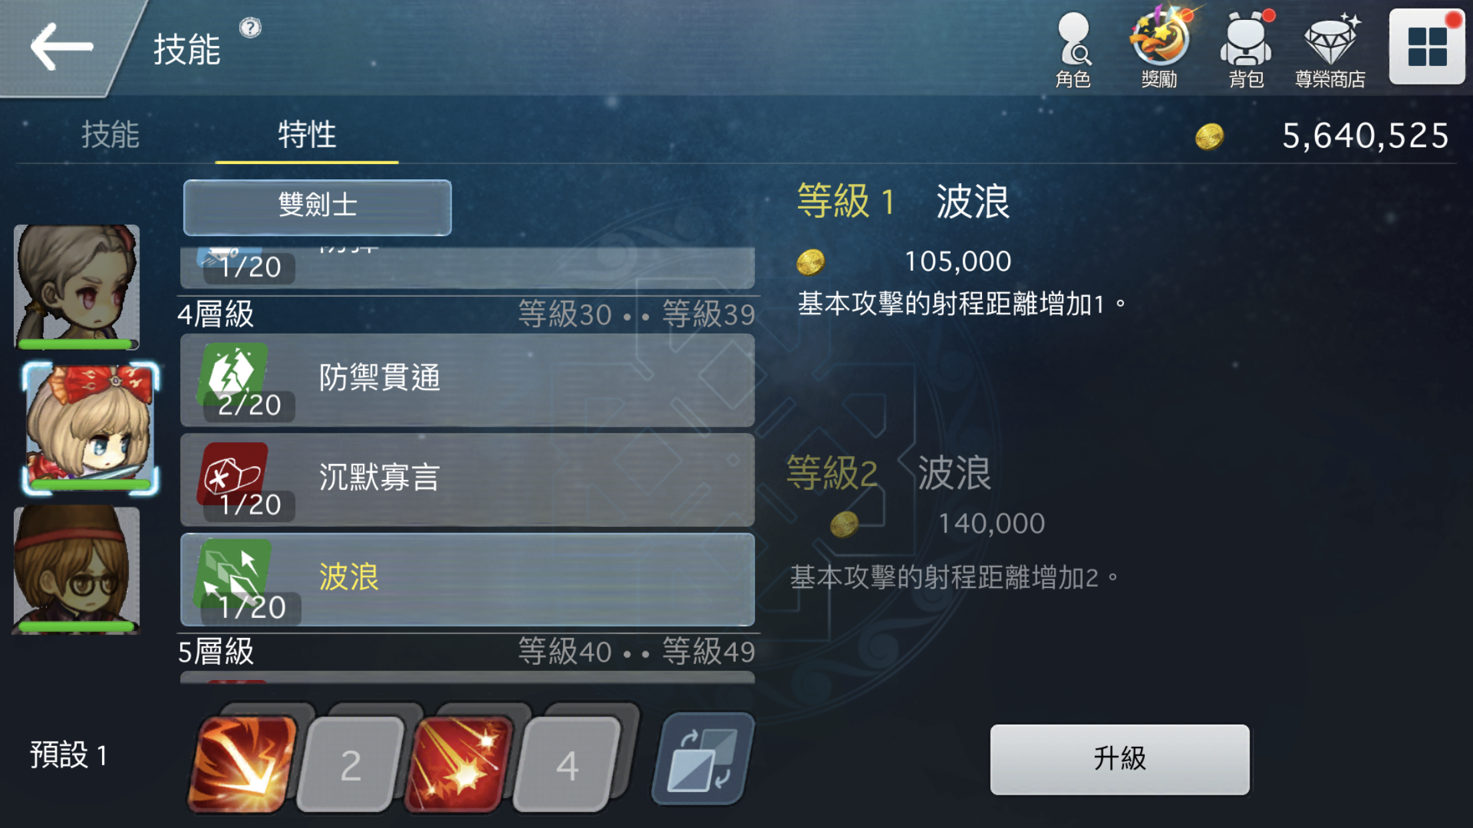Open the 獎勵 rewards icon
The height and width of the screenshot is (828, 1473).
pyautogui.click(x=1159, y=48)
